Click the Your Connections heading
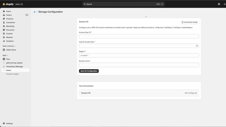The height and width of the screenshot is (127, 226). 86,86
